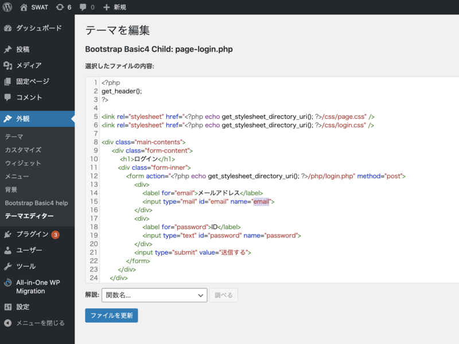
Task: Open the メディア library icon
Action: (x=7, y=65)
